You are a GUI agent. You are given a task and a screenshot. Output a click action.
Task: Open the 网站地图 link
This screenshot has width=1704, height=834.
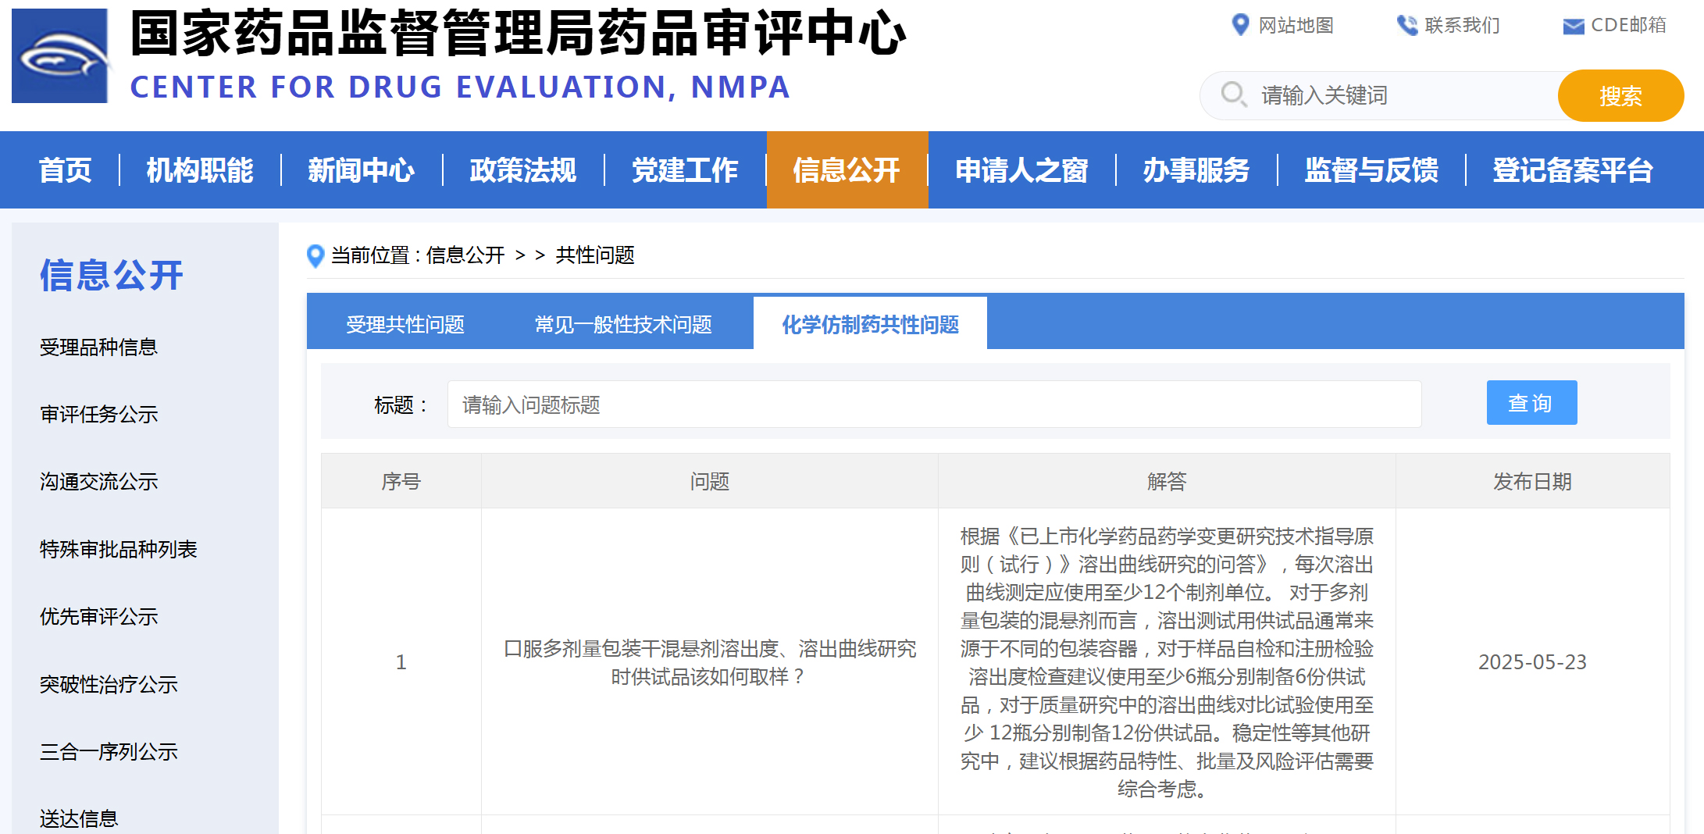pyautogui.click(x=1296, y=25)
